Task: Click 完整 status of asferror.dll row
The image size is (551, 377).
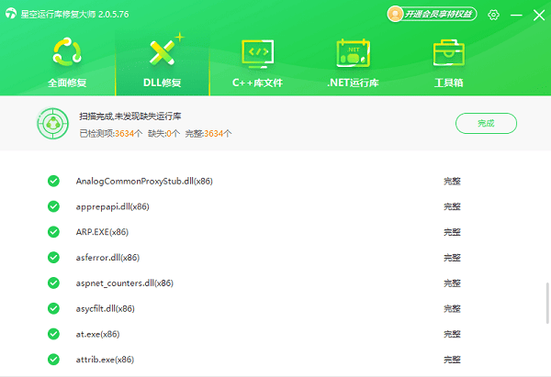Action: point(452,258)
